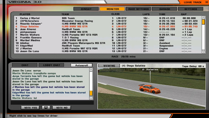
Task: Go to the Garage tab
Action: pos(165,9)
